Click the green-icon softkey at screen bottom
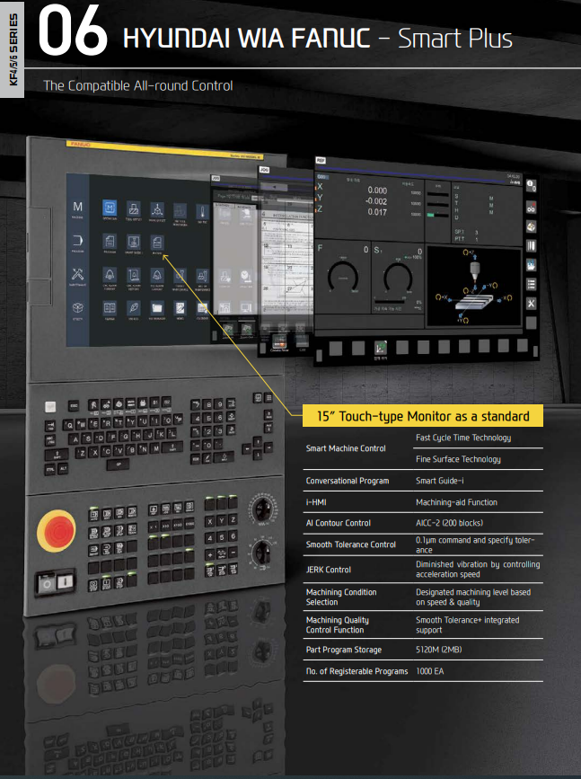Screen dimensions: 581x779 point(381,348)
